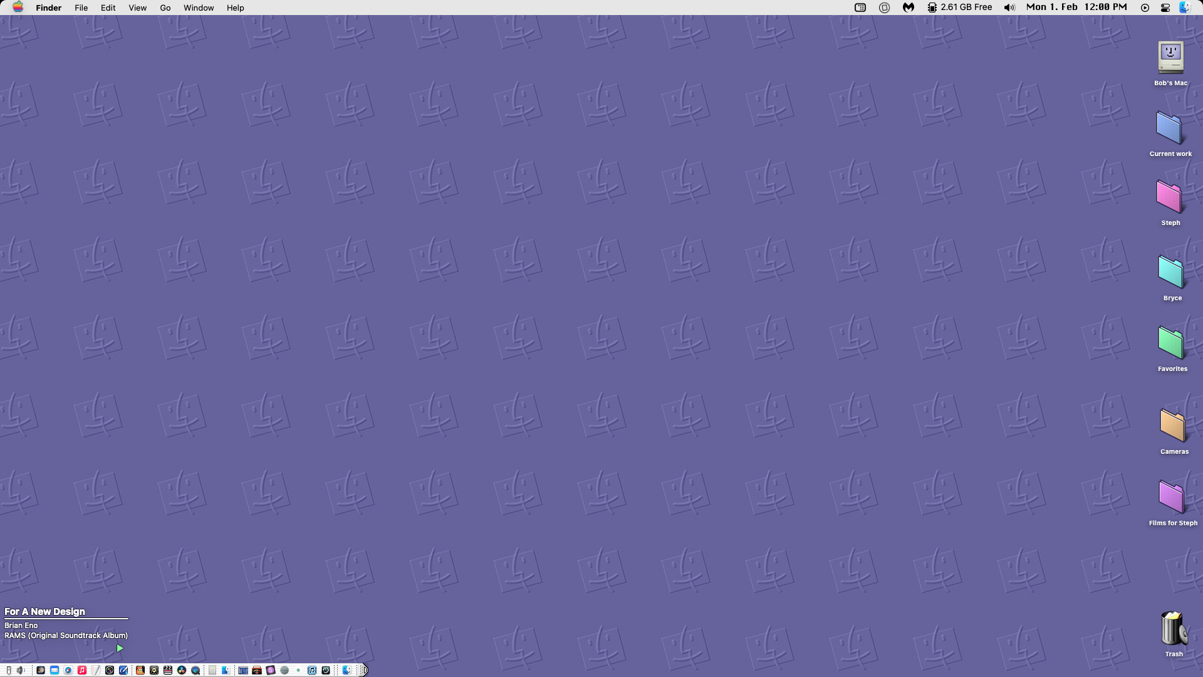Open Control Center toggles in menu bar
This screenshot has width=1203, height=677.
click(x=1165, y=8)
